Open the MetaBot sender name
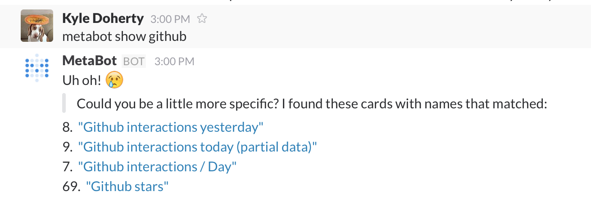The height and width of the screenshot is (214, 591). pyautogui.click(x=90, y=61)
